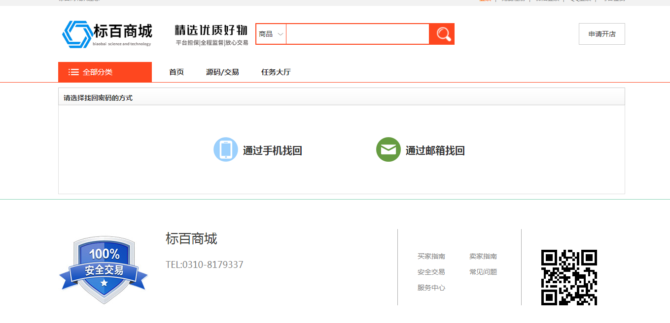Click the blue mobile phone recovery icon

[x=226, y=149]
